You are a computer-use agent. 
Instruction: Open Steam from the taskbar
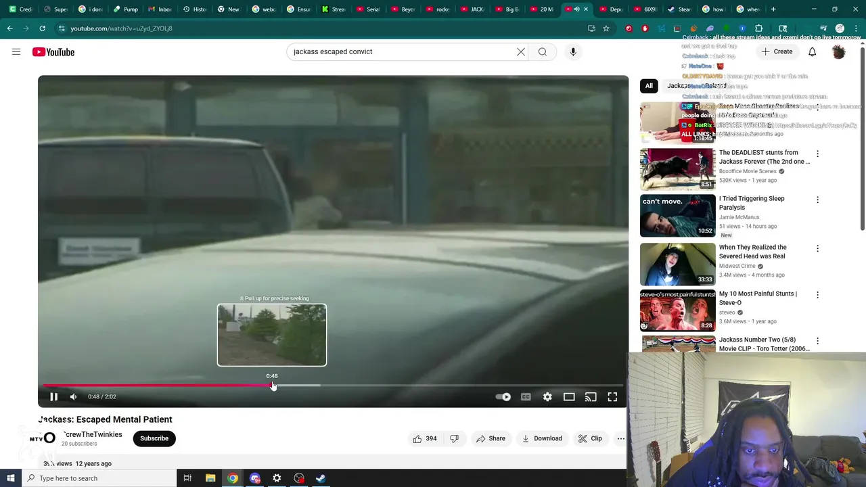click(x=321, y=478)
